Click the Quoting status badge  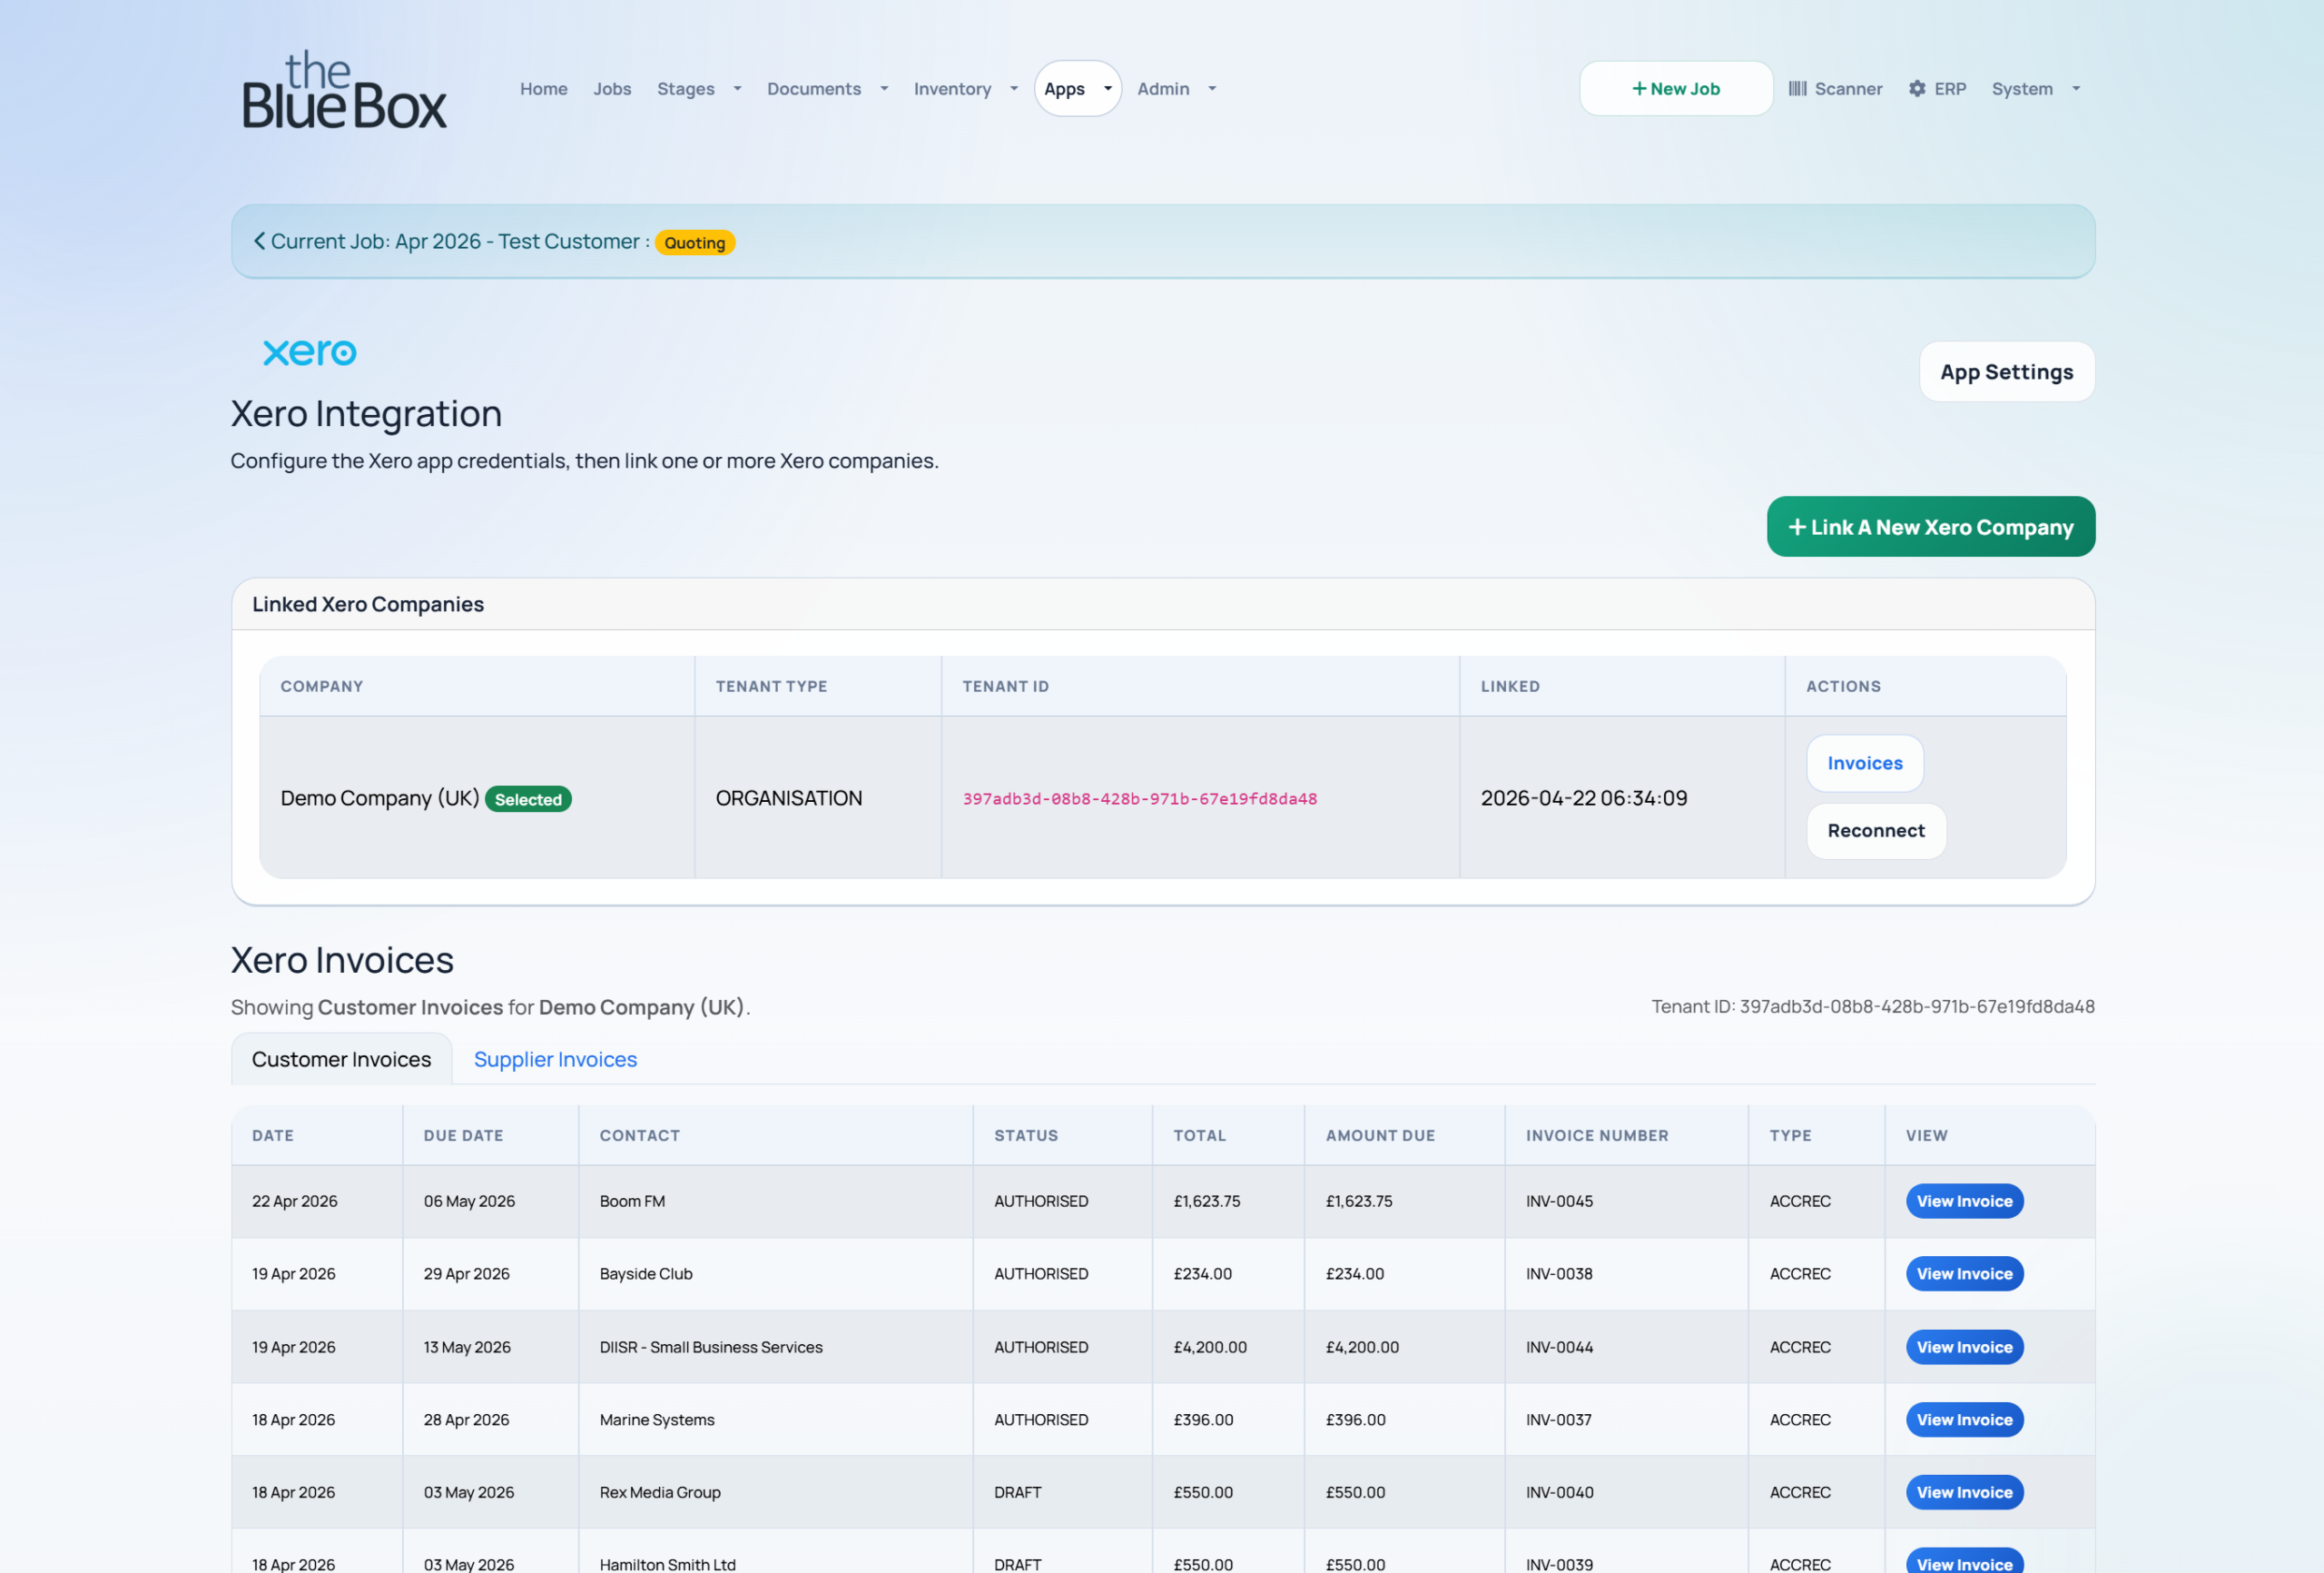(x=695, y=243)
